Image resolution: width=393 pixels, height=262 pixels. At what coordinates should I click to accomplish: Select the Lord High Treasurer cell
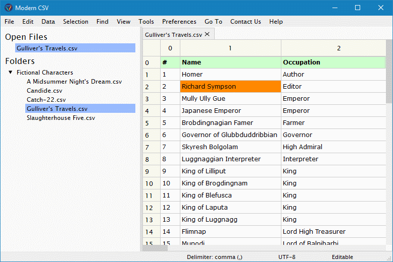pyautogui.click(x=333, y=231)
